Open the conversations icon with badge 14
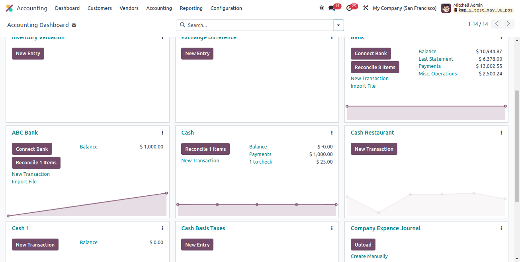Viewport: 520px width, 262px height. 332,8
